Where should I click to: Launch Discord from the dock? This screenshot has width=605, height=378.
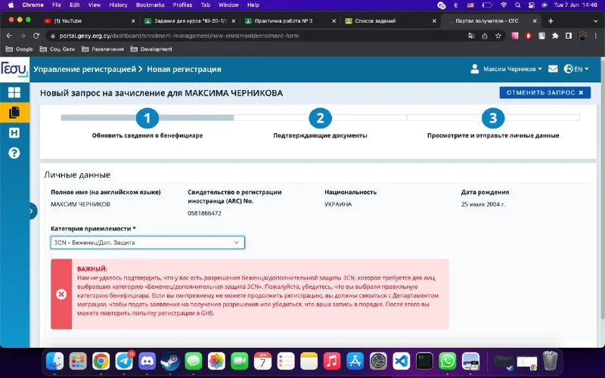147,361
